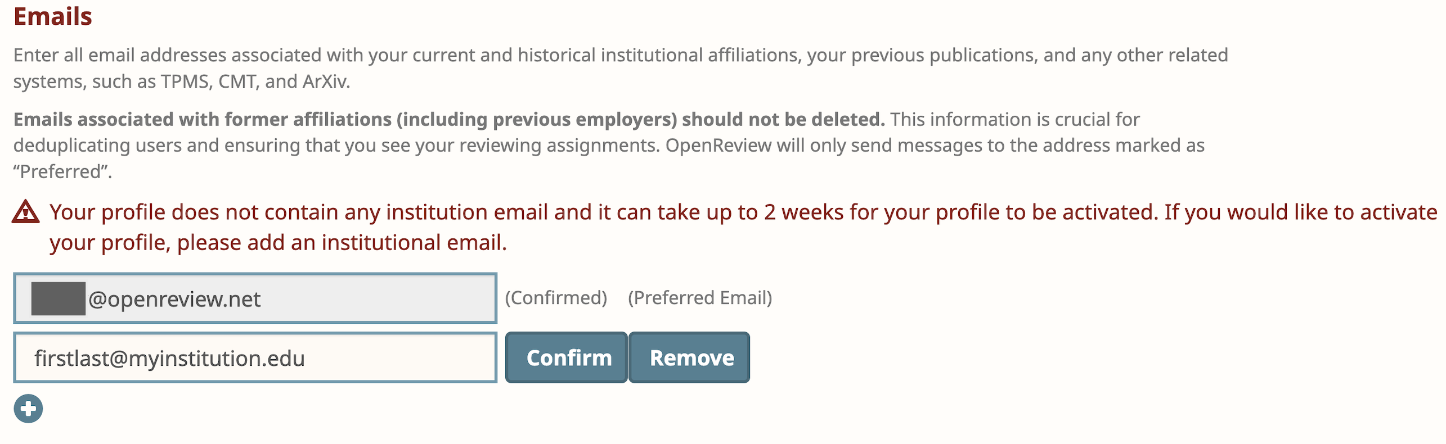The image size is (1446, 444).
Task: Click the grey redacted block in the first email
Action: [x=59, y=298]
